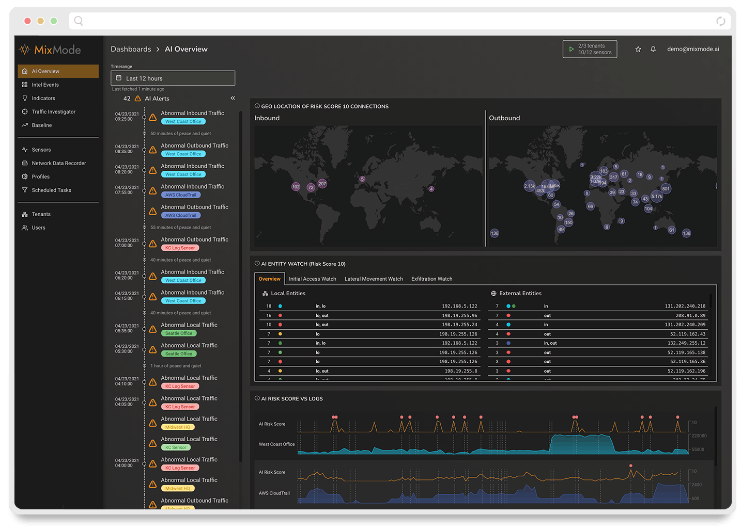Open the Abnormal Outbound Traffic alert at 07:00:00

pos(194,239)
